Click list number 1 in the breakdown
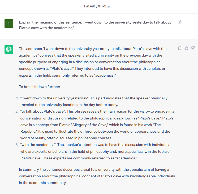 pyautogui.click(x=17, y=98)
